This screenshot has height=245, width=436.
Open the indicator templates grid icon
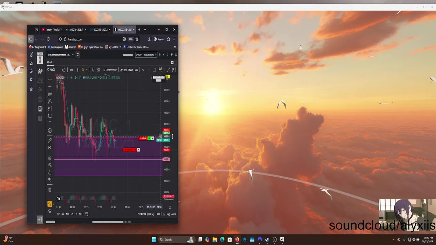point(98,70)
